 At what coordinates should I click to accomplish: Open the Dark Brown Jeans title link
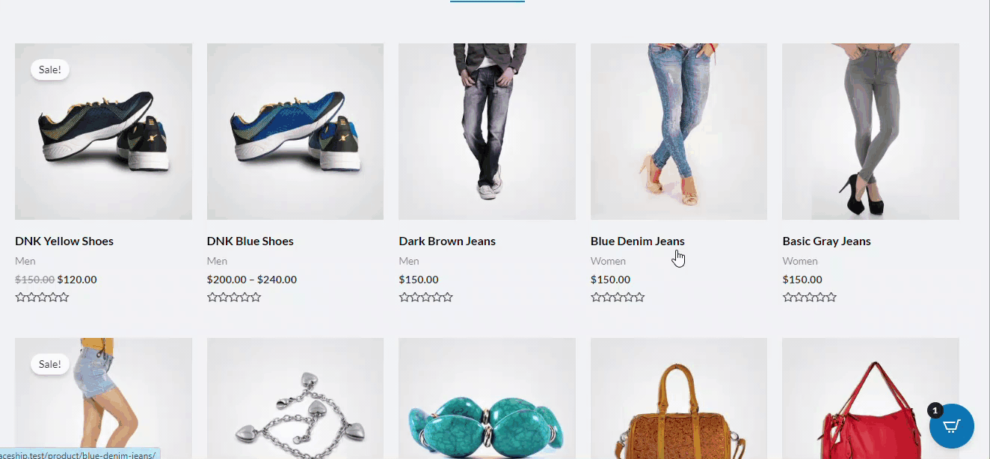tap(447, 241)
